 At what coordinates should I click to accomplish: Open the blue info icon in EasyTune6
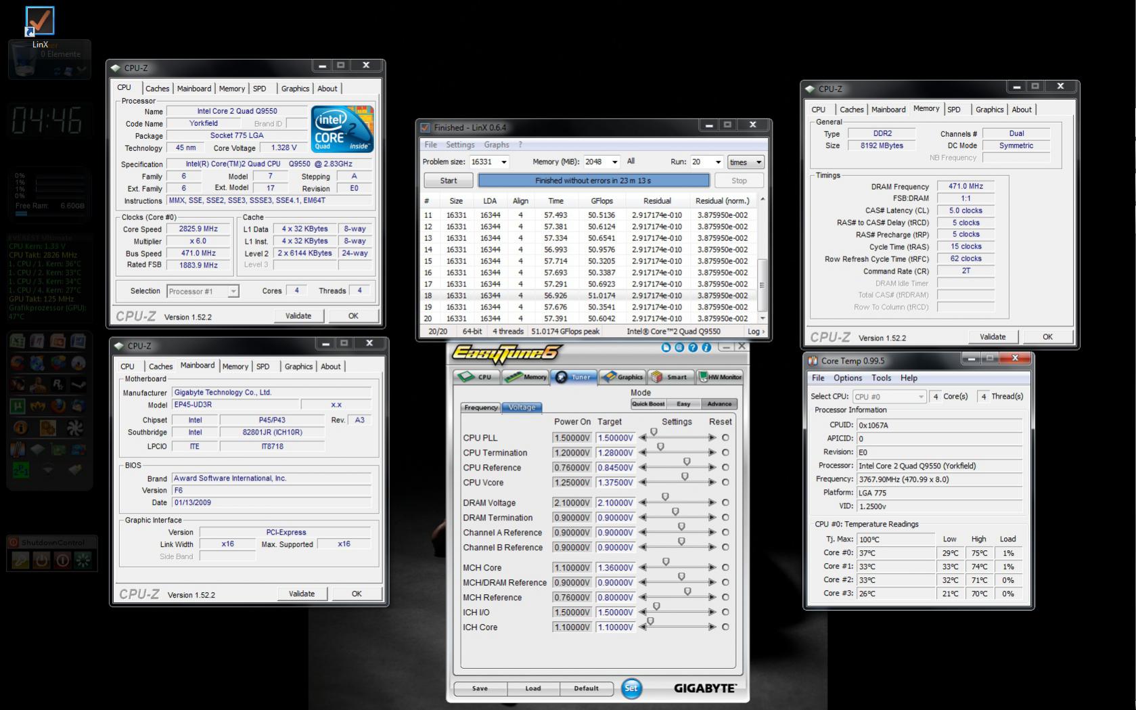pyautogui.click(x=706, y=347)
